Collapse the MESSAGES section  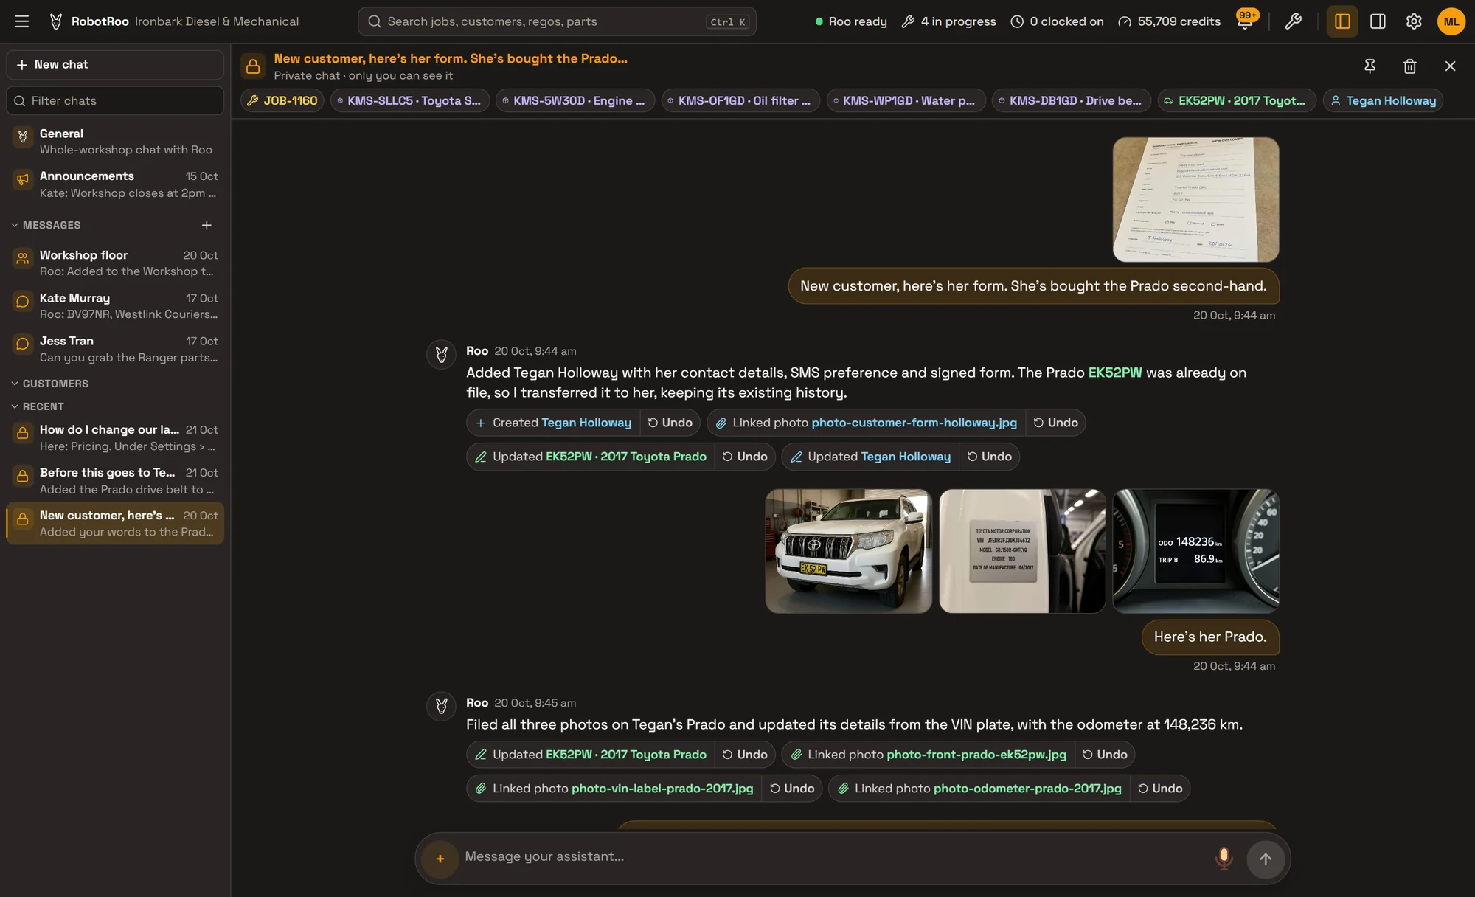click(x=46, y=225)
